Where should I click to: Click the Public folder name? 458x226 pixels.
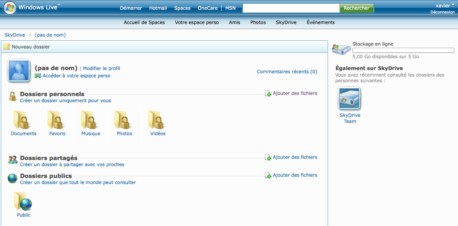(24, 215)
